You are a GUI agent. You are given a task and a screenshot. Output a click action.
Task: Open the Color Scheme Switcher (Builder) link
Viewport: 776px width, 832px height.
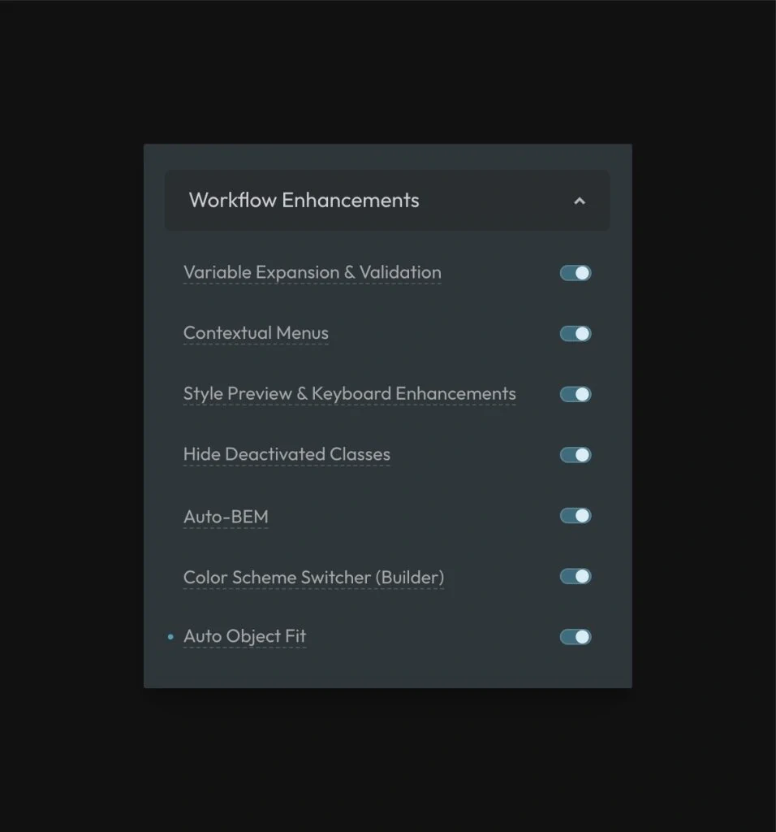313,577
